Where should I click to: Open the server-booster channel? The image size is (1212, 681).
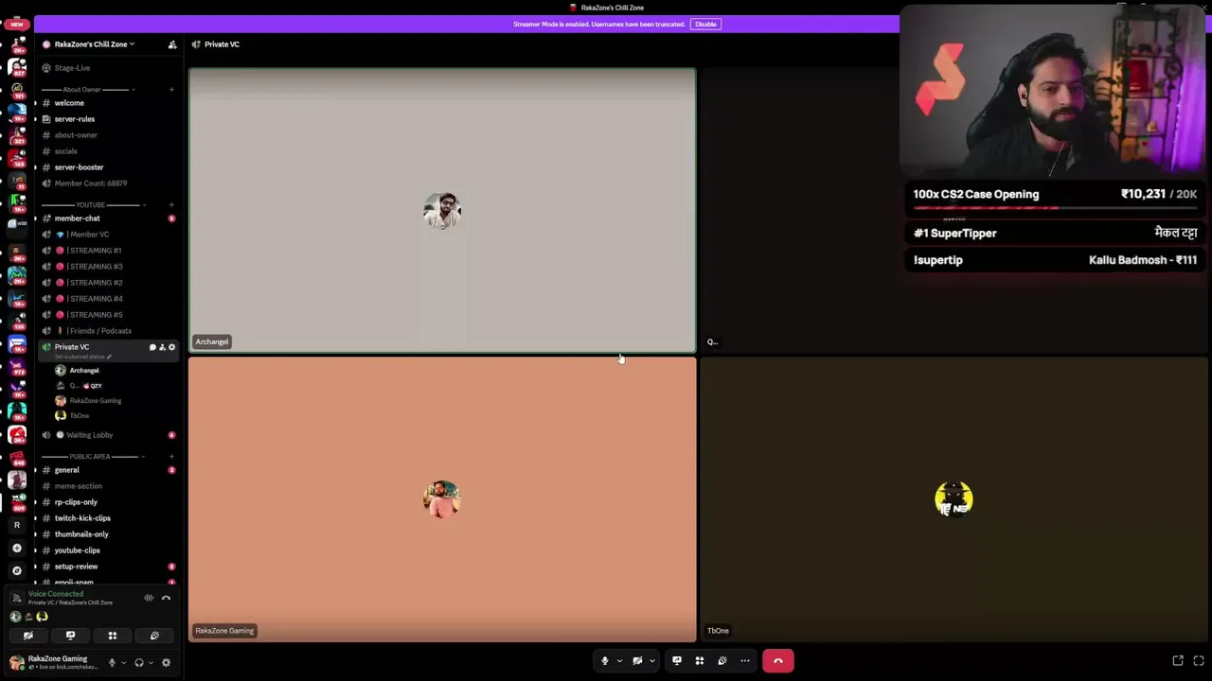pos(79,167)
